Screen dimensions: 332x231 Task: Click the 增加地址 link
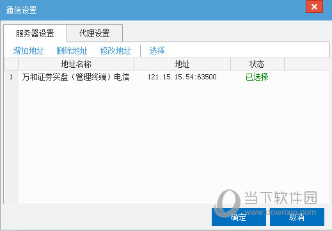pyautogui.click(x=29, y=51)
